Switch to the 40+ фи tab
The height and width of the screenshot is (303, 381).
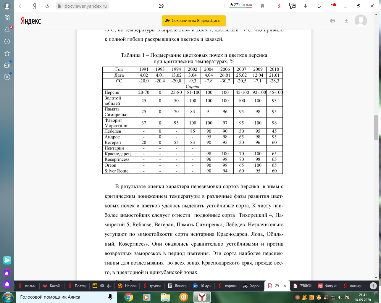[102, 286]
